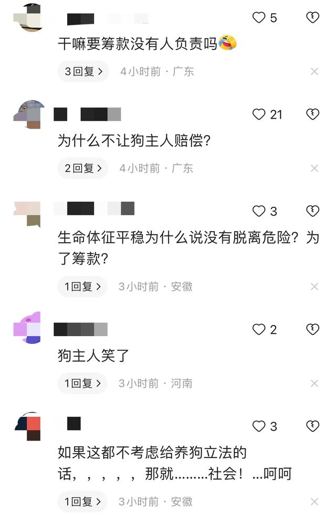Expand the '3回复' replies

coord(83,71)
